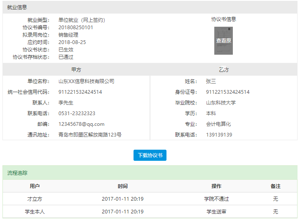Click company name 山东XX信息科技有限公司

[x=86, y=81]
